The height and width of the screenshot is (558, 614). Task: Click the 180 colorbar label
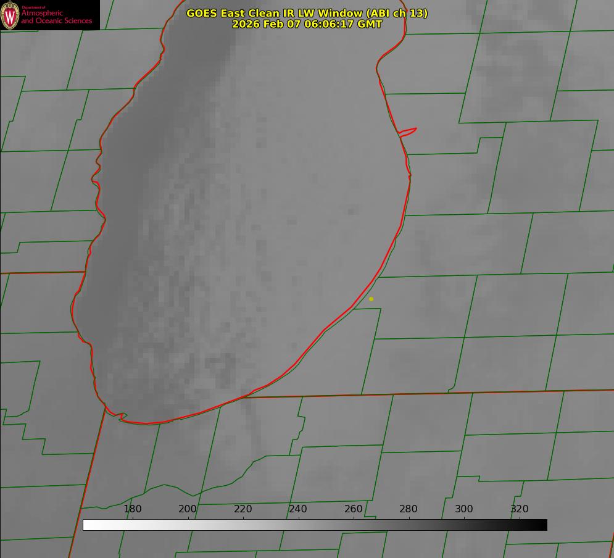(x=132, y=509)
